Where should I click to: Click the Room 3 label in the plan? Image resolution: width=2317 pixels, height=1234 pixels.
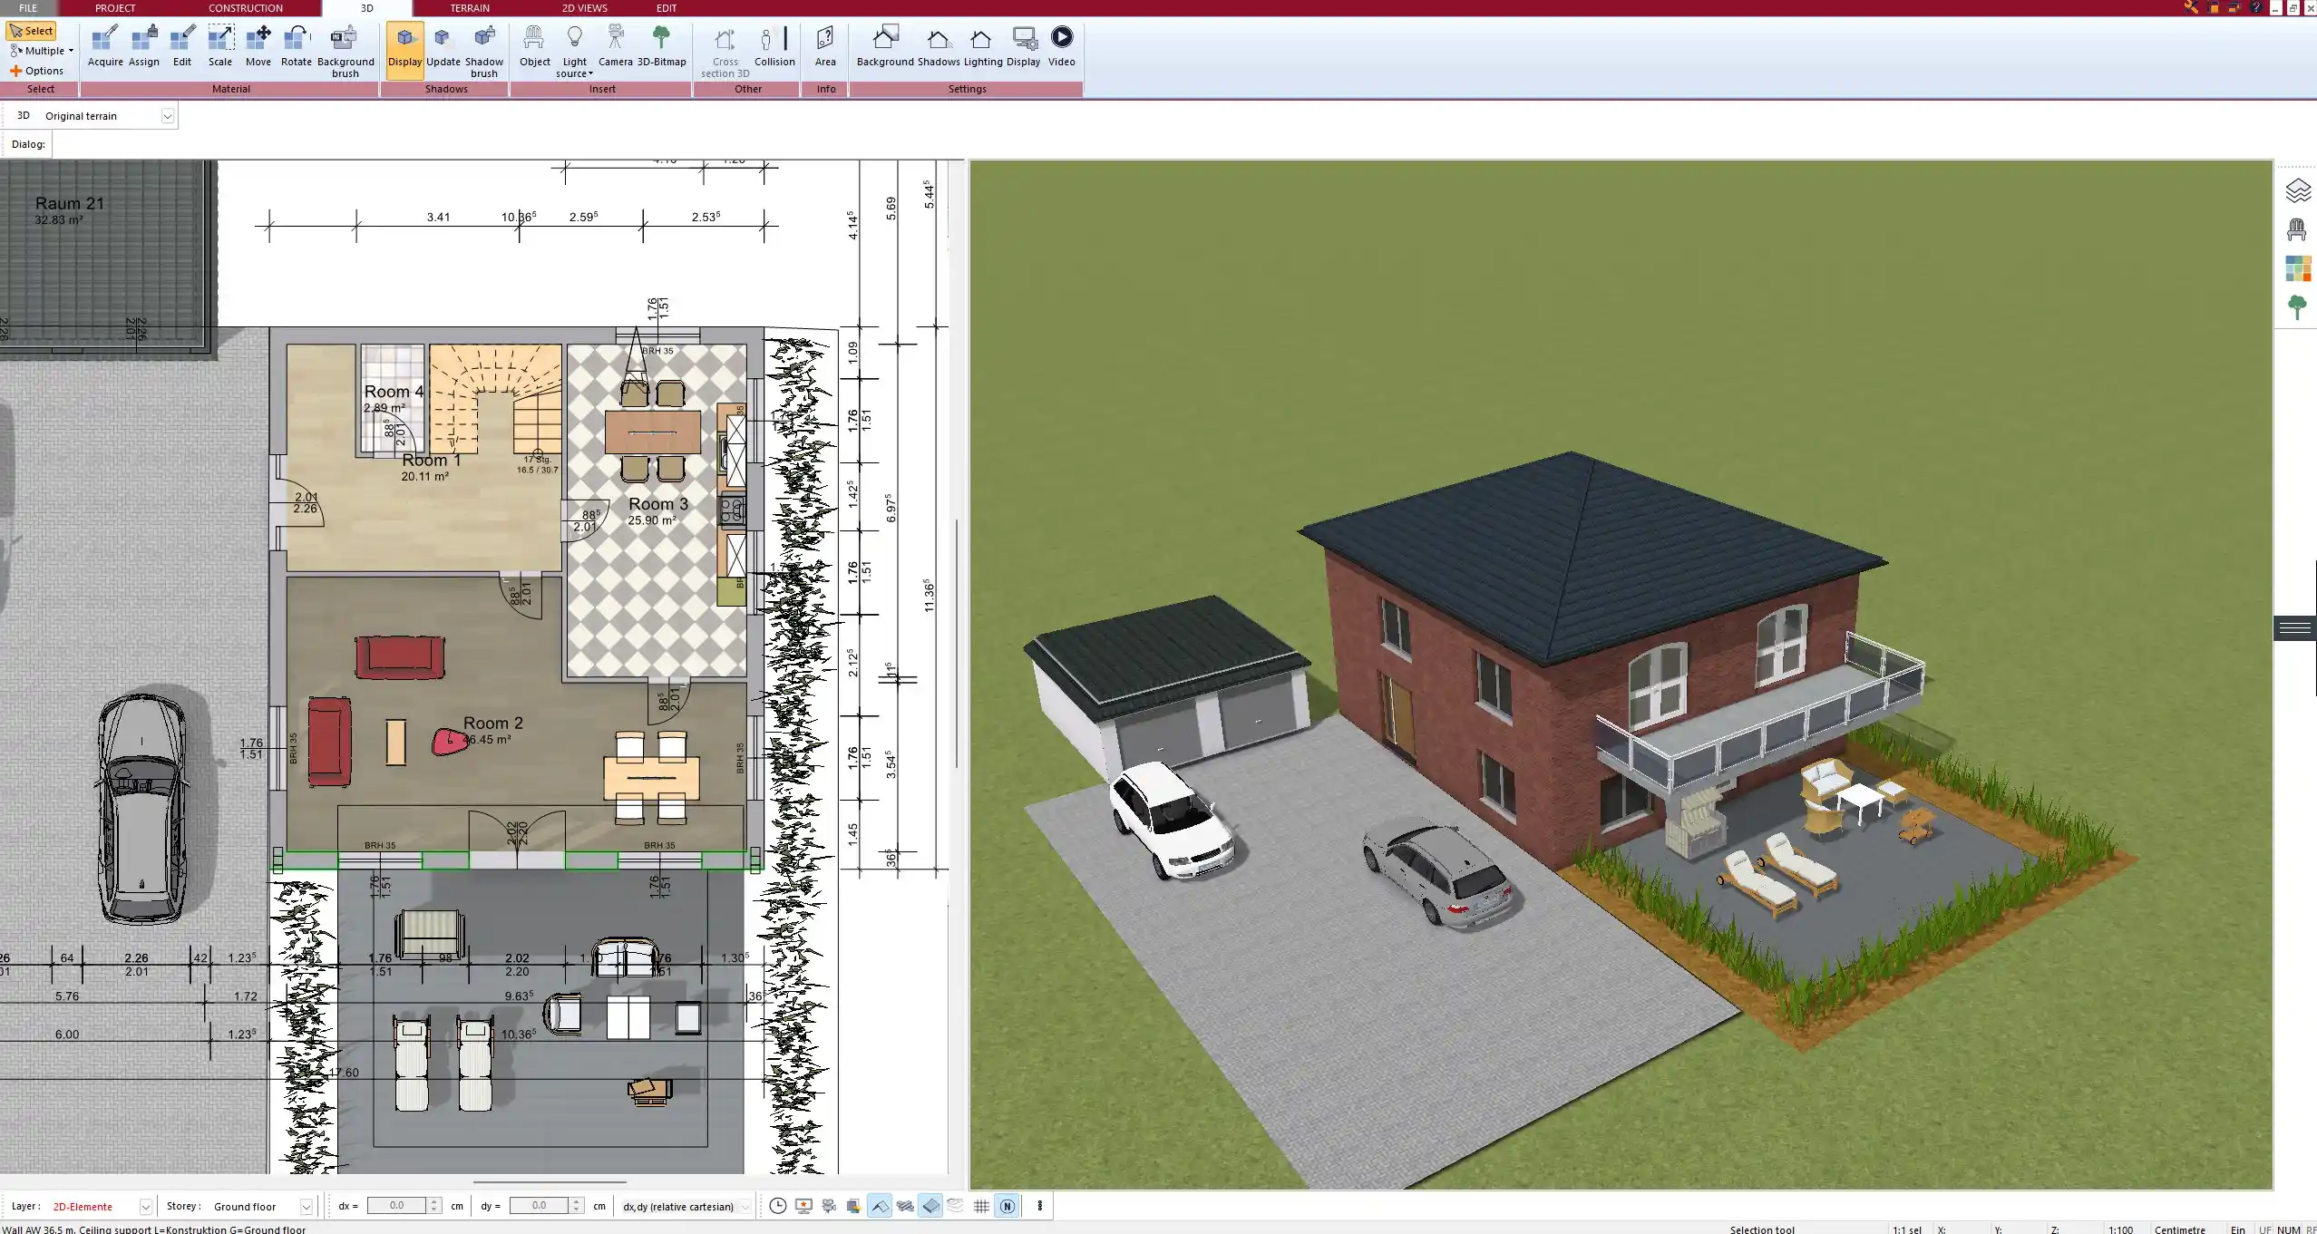658,503
